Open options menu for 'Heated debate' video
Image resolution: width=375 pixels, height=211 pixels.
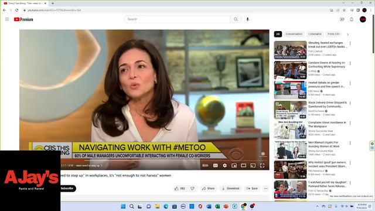(x=350, y=83)
